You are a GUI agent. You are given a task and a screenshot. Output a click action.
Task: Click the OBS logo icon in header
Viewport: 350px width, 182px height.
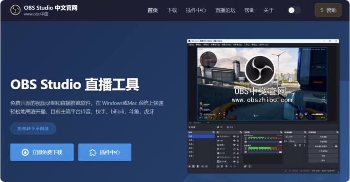point(16,10)
